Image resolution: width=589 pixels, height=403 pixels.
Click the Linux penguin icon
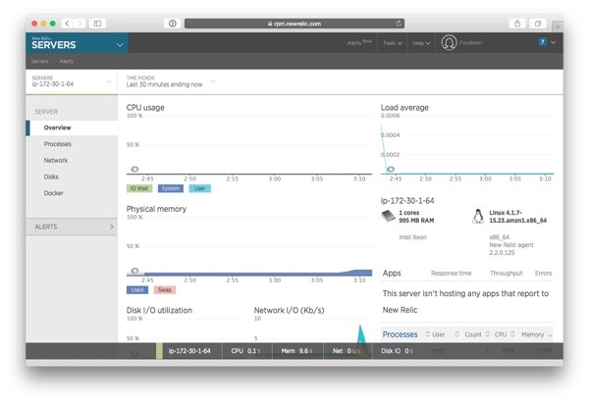tap(478, 217)
